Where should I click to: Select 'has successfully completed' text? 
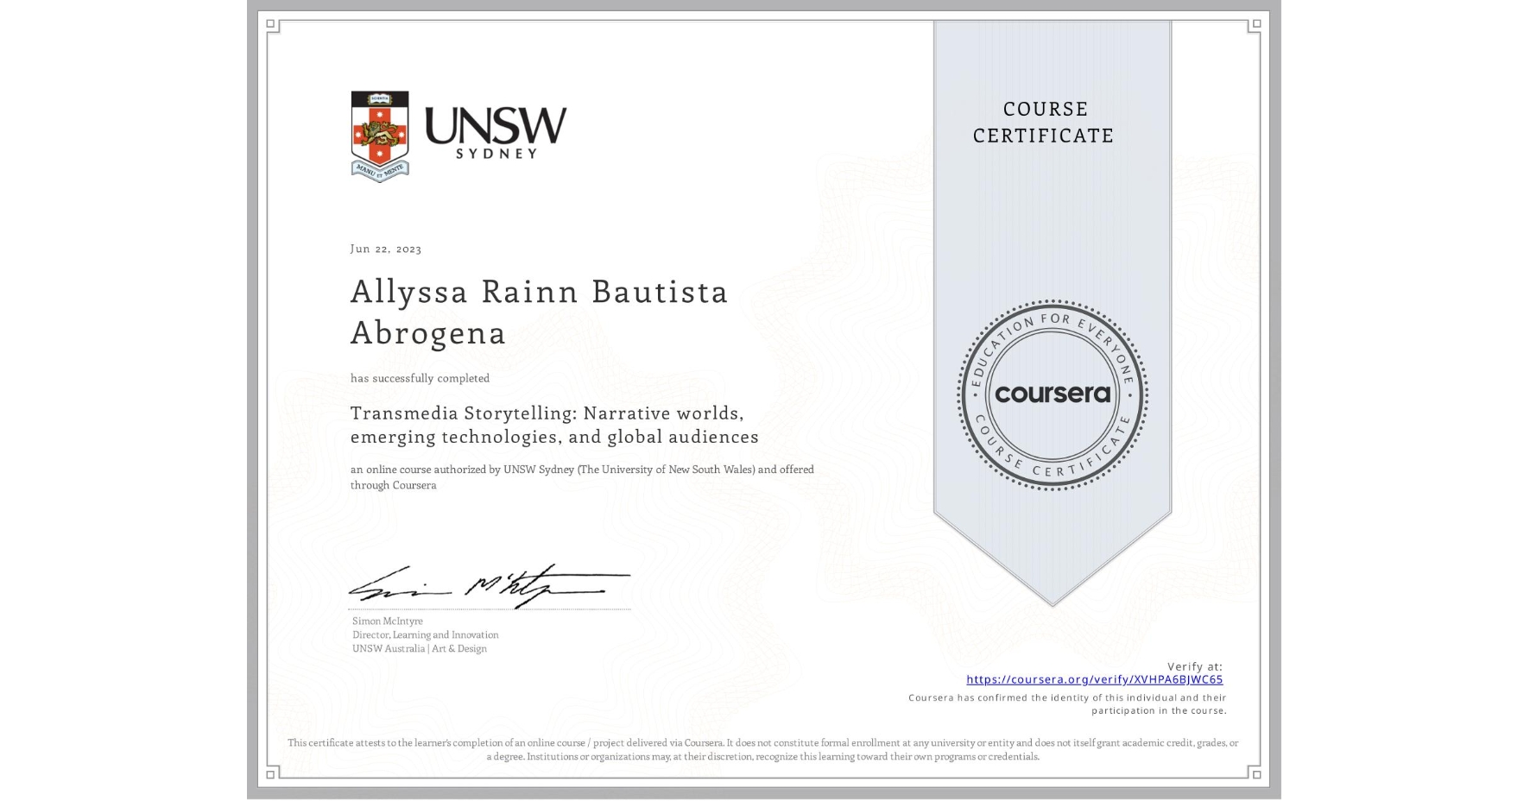(420, 378)
